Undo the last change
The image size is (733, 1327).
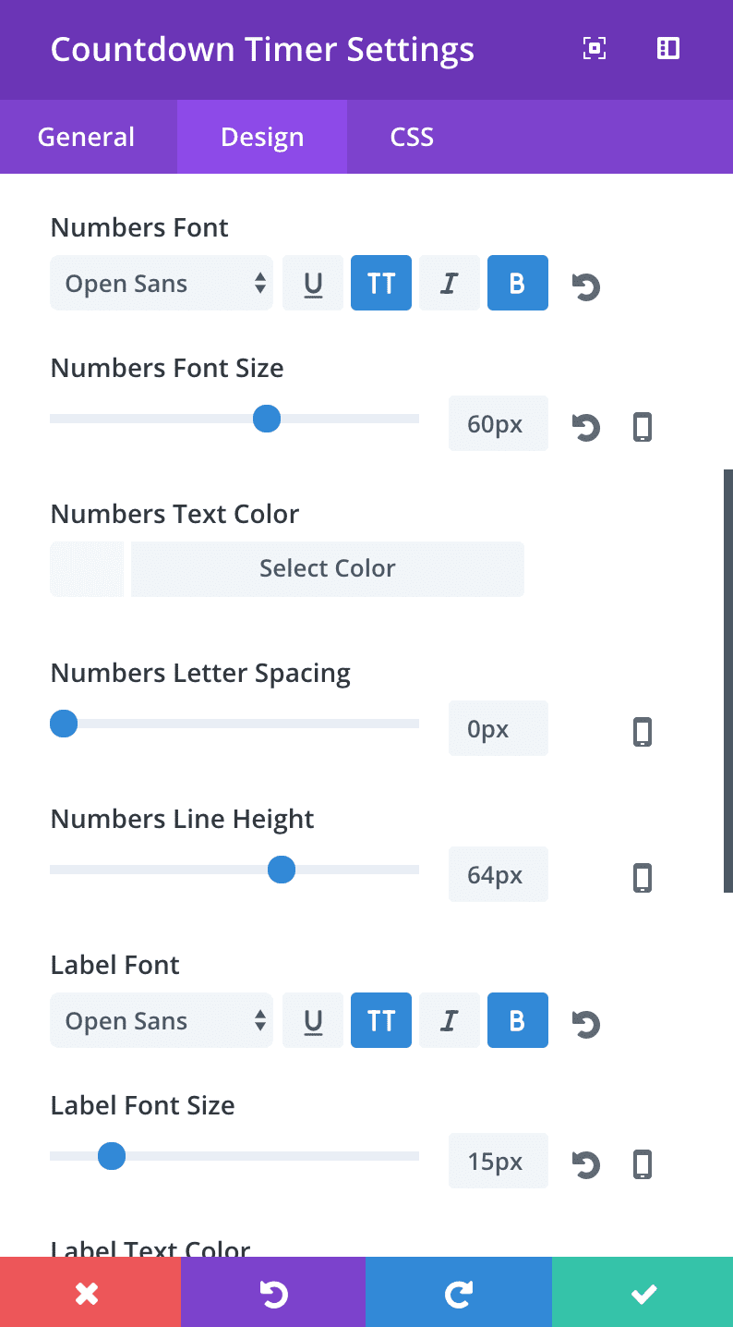pos(274,1292)
